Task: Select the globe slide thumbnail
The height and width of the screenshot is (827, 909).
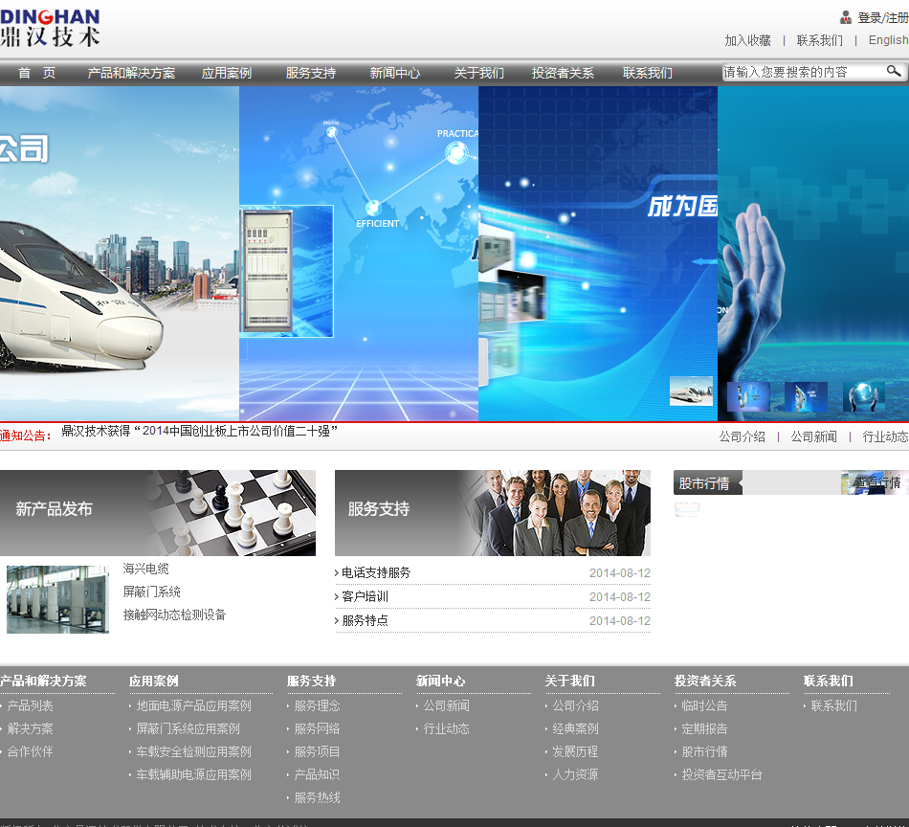Action: tap(864, 396)
